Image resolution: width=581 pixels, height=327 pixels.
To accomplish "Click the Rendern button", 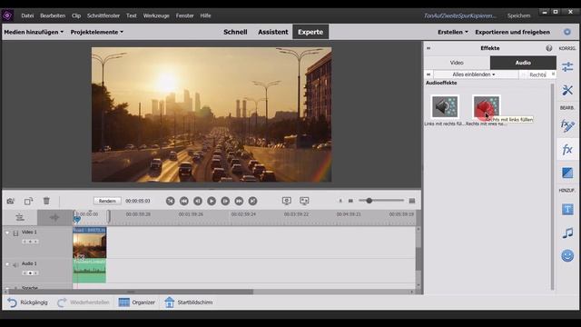I will pyautogui.click(x=107, y=201).
